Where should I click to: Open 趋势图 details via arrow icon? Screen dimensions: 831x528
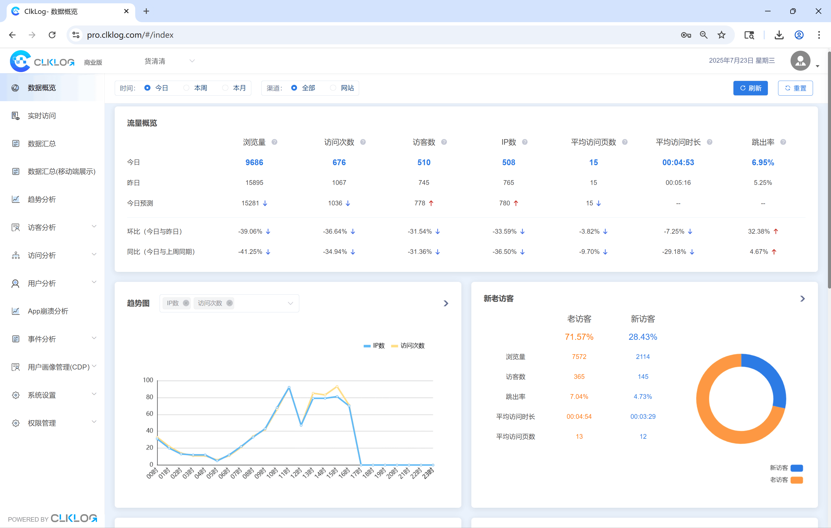click(x=446, y=303)
